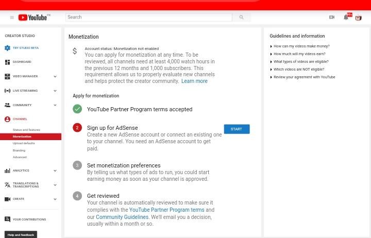Expand the Create section chevron

pyautogui.click(x=55, y=199)
